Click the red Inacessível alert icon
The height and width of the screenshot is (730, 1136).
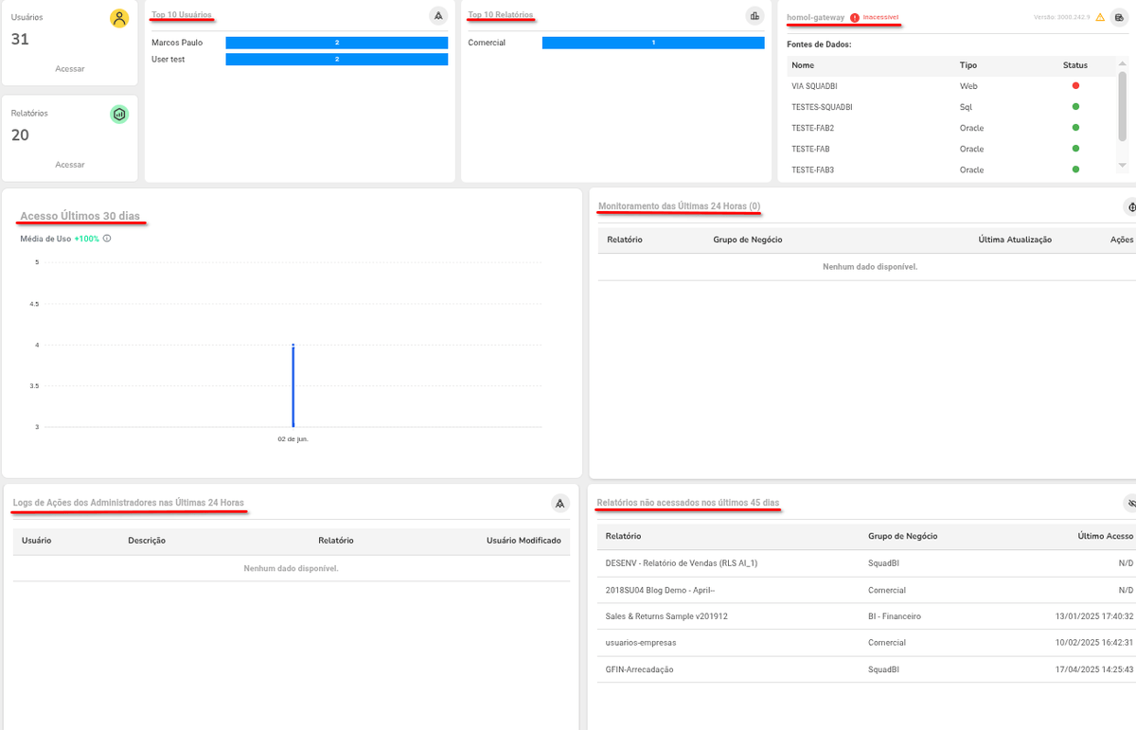[x=854, y=18]
